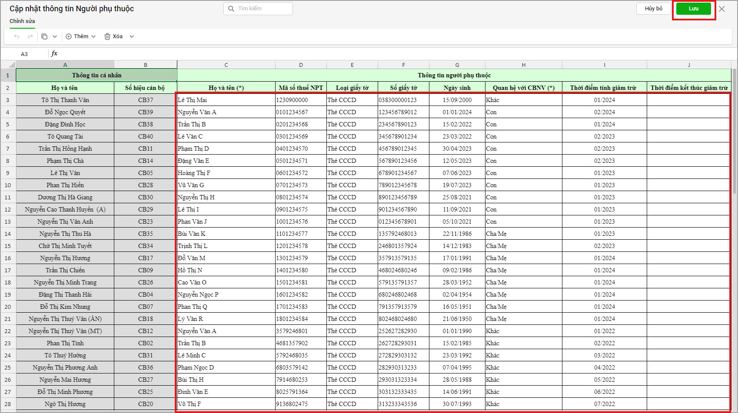
Task: Click the fx formula icon
Action: [54, 53]
